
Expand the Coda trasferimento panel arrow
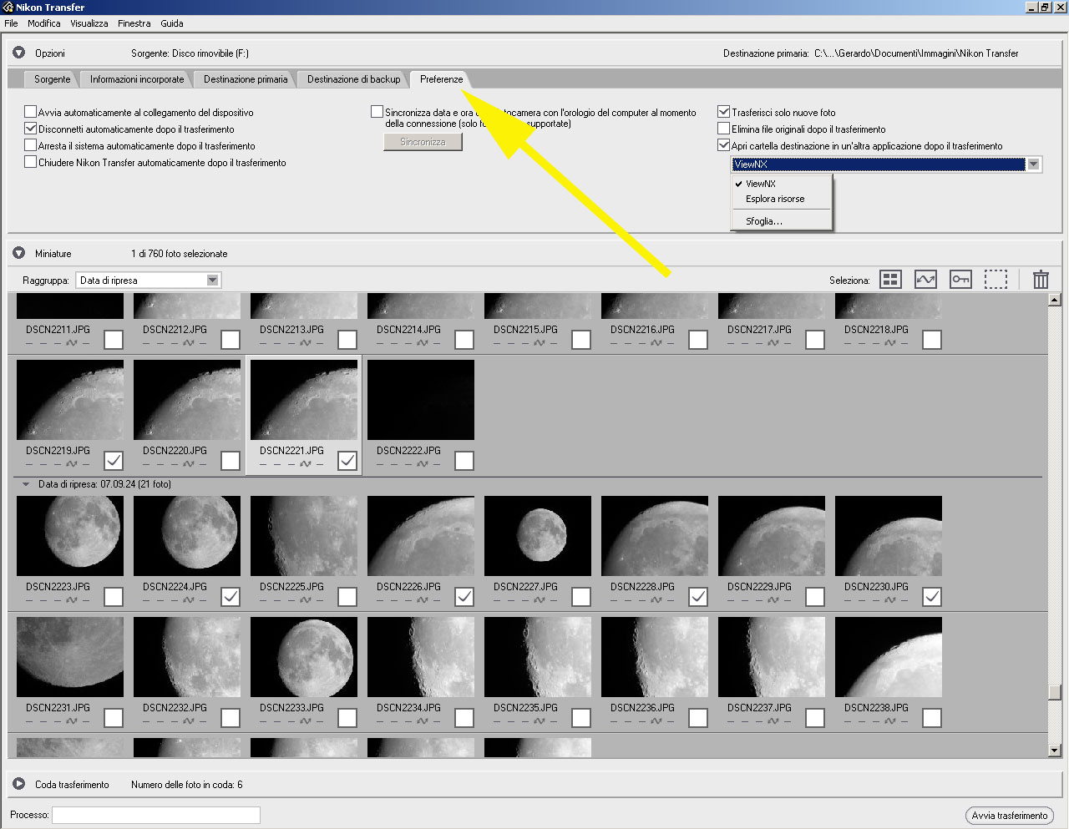18,784
